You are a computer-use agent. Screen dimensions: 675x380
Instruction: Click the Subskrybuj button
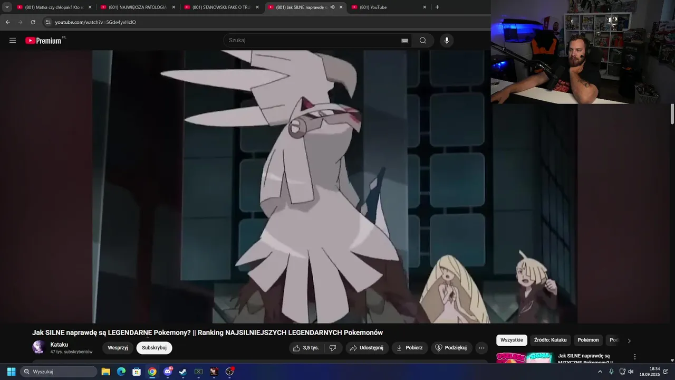154,348
